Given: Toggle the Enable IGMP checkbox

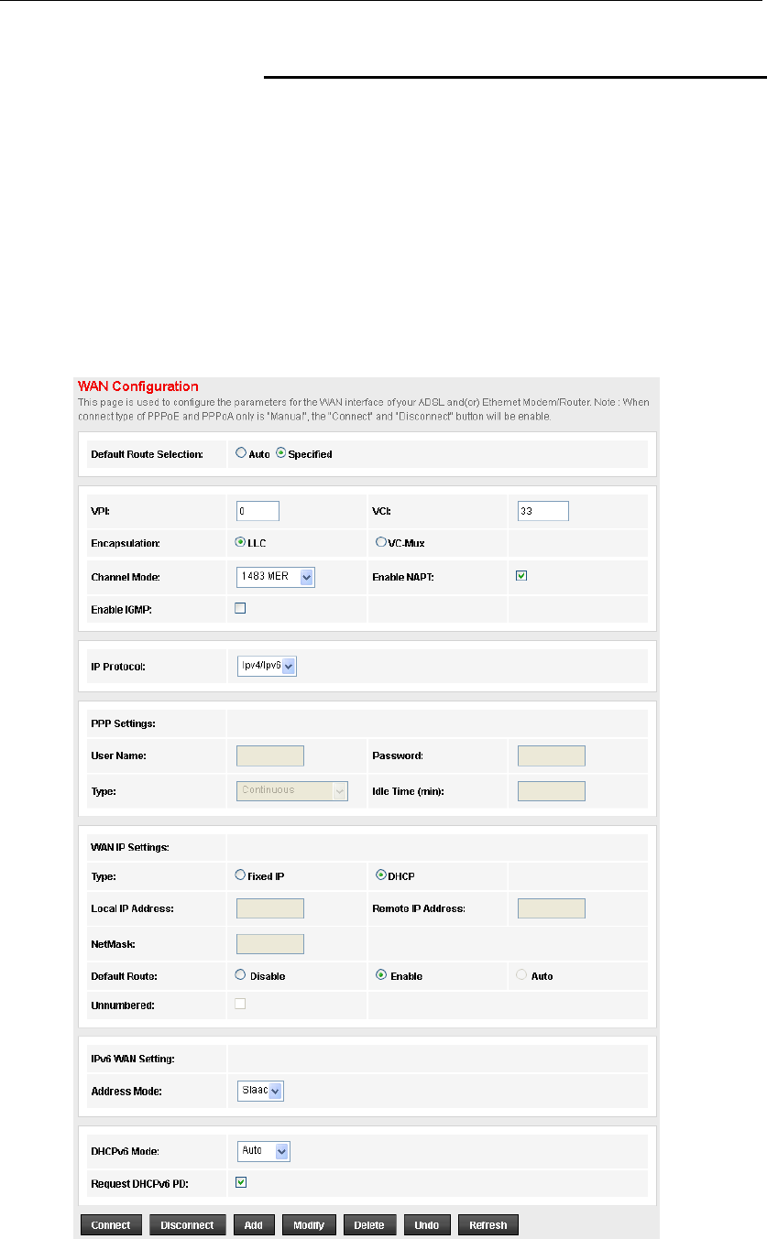Looking at the screenshot, I should (241, 608).
